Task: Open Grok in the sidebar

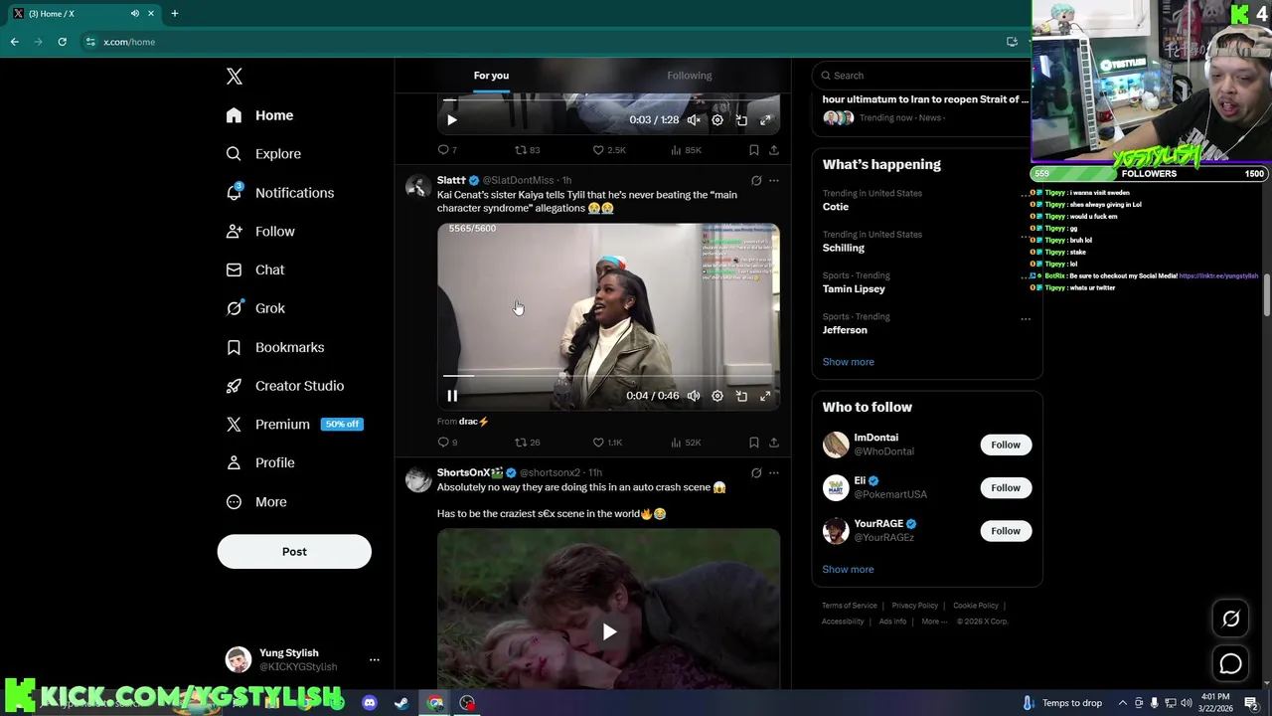Action: (x=255, y=308)
